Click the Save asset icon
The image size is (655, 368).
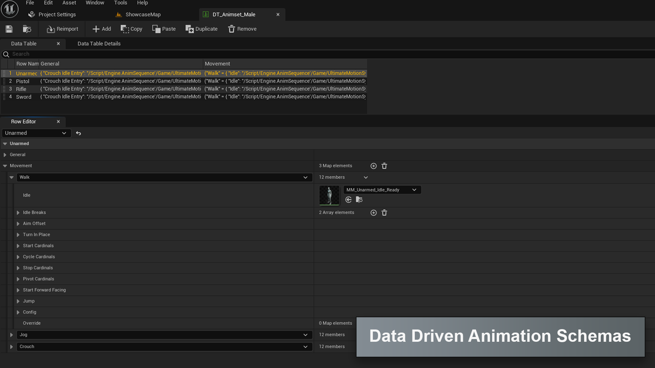click(x=9, y=29)
